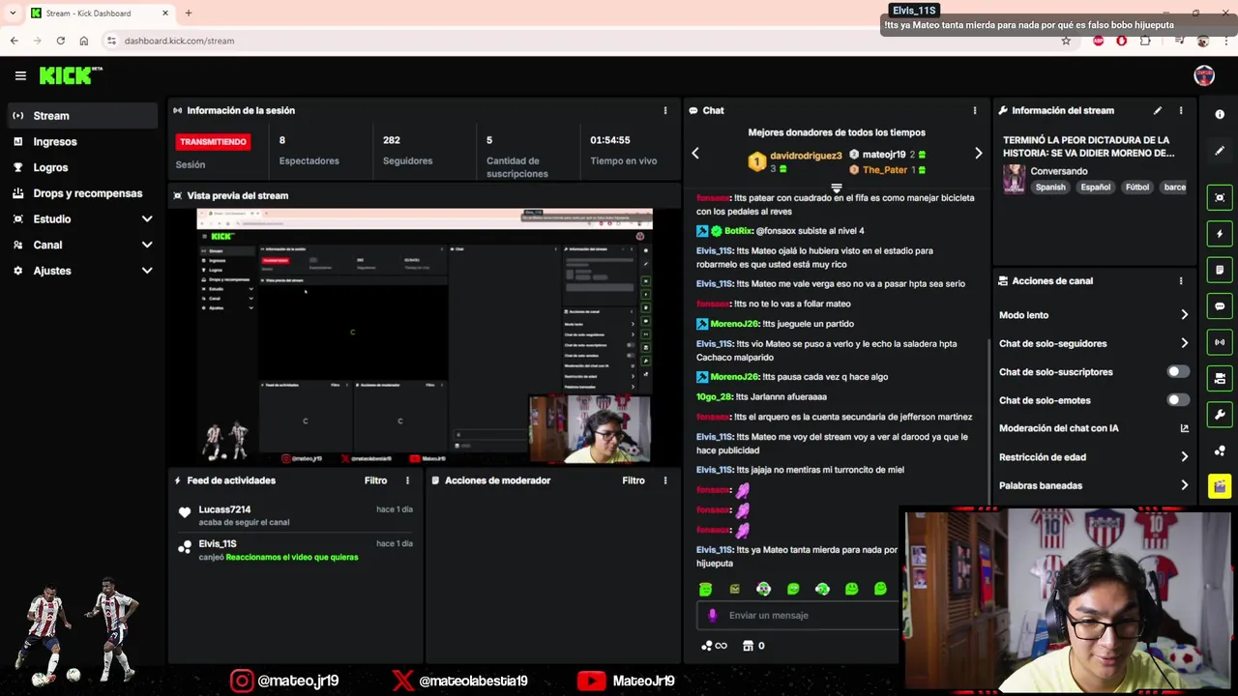Insert the last smiling green emote

(x=880, y=589)
